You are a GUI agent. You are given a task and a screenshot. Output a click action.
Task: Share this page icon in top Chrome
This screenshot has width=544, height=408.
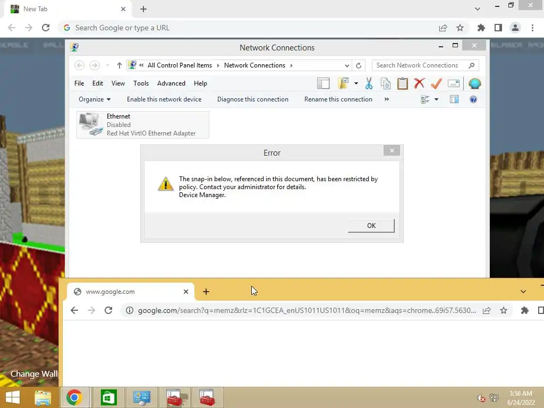click(x=443, y=28)
